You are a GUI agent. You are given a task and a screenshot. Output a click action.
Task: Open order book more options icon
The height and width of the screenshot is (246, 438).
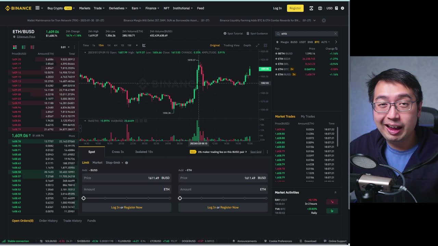click(74, 47)
